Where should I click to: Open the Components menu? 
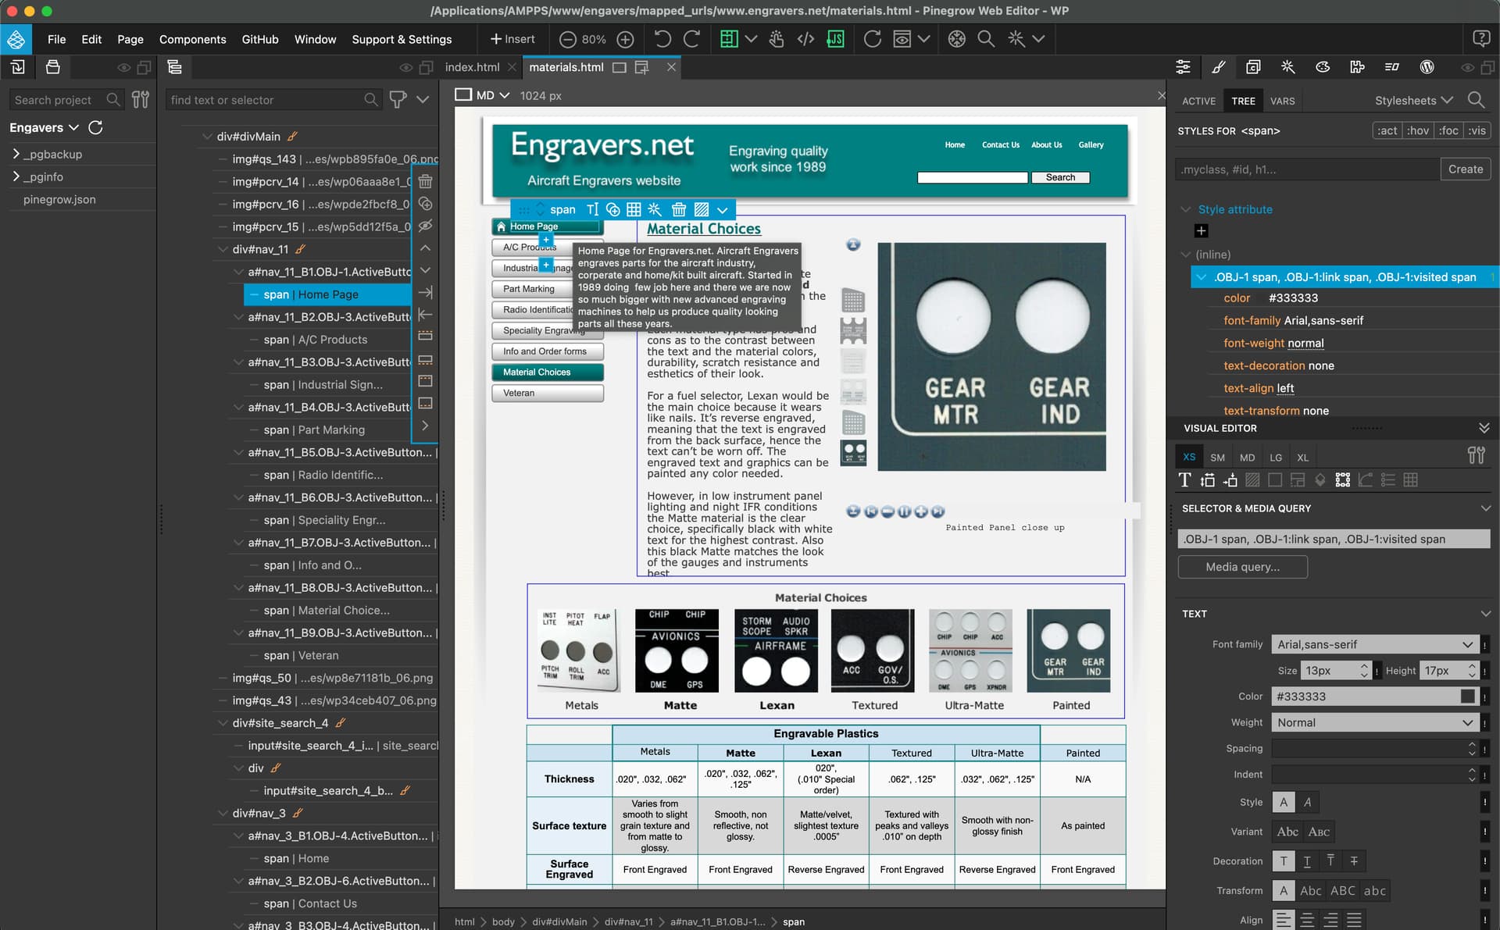click(x=192, y=39)
